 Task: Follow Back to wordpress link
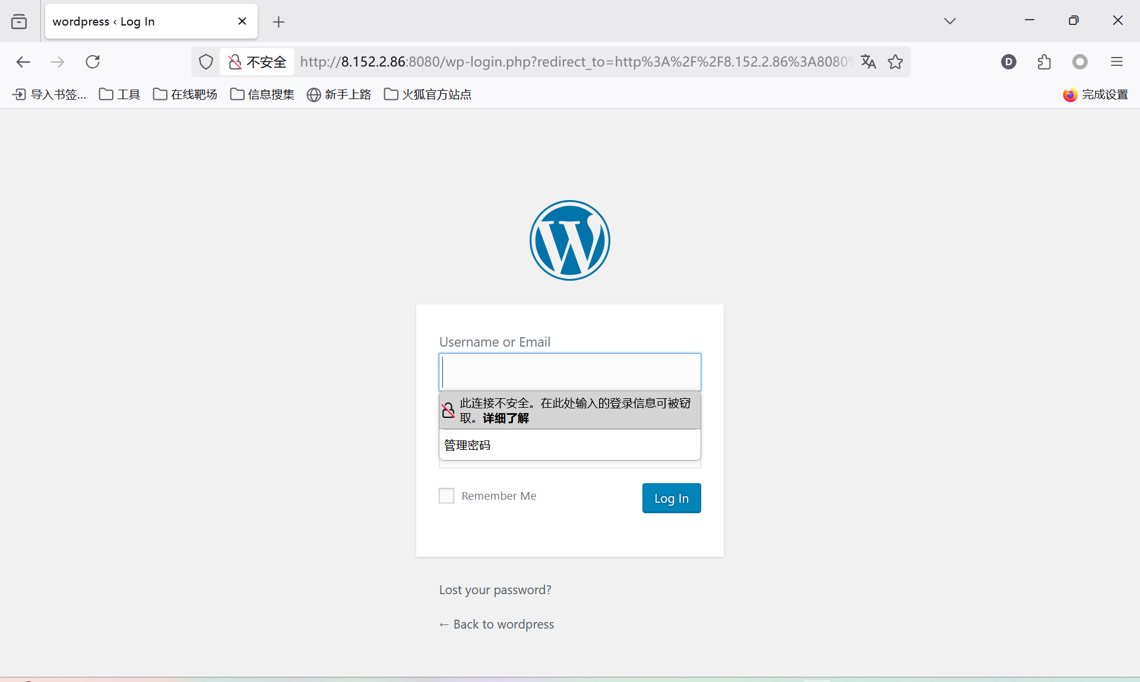[x=496, y=624]
